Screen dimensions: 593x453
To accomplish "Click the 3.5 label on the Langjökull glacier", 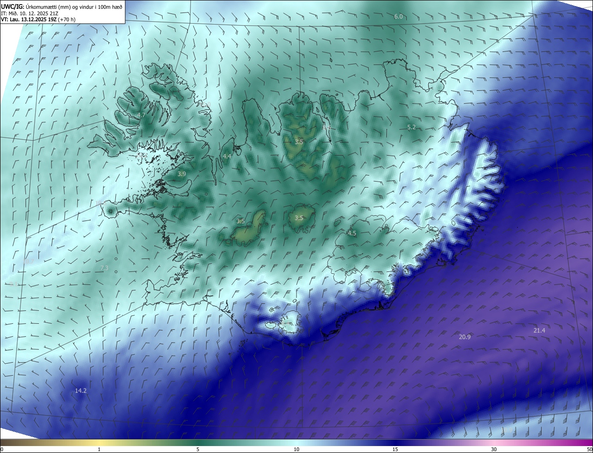I will click(240, 221).
